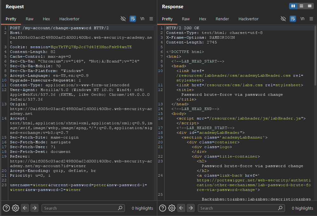
Task: Click 'Sec-Fetch-Mode: navigate' header
Action: pyautogui.click(x=40, y=142)
